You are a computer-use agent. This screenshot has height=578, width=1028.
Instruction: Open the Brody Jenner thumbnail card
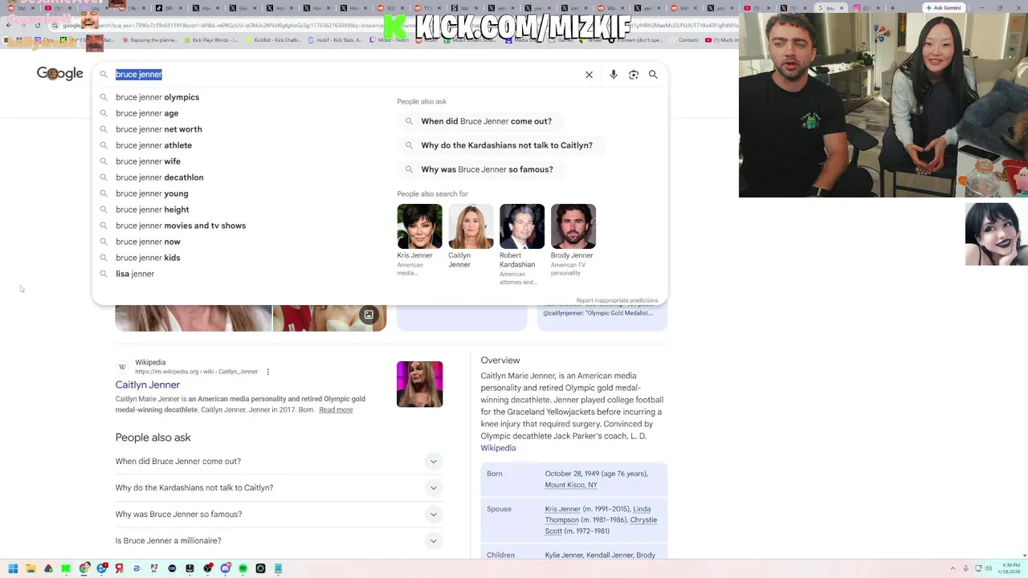(573, 239)
